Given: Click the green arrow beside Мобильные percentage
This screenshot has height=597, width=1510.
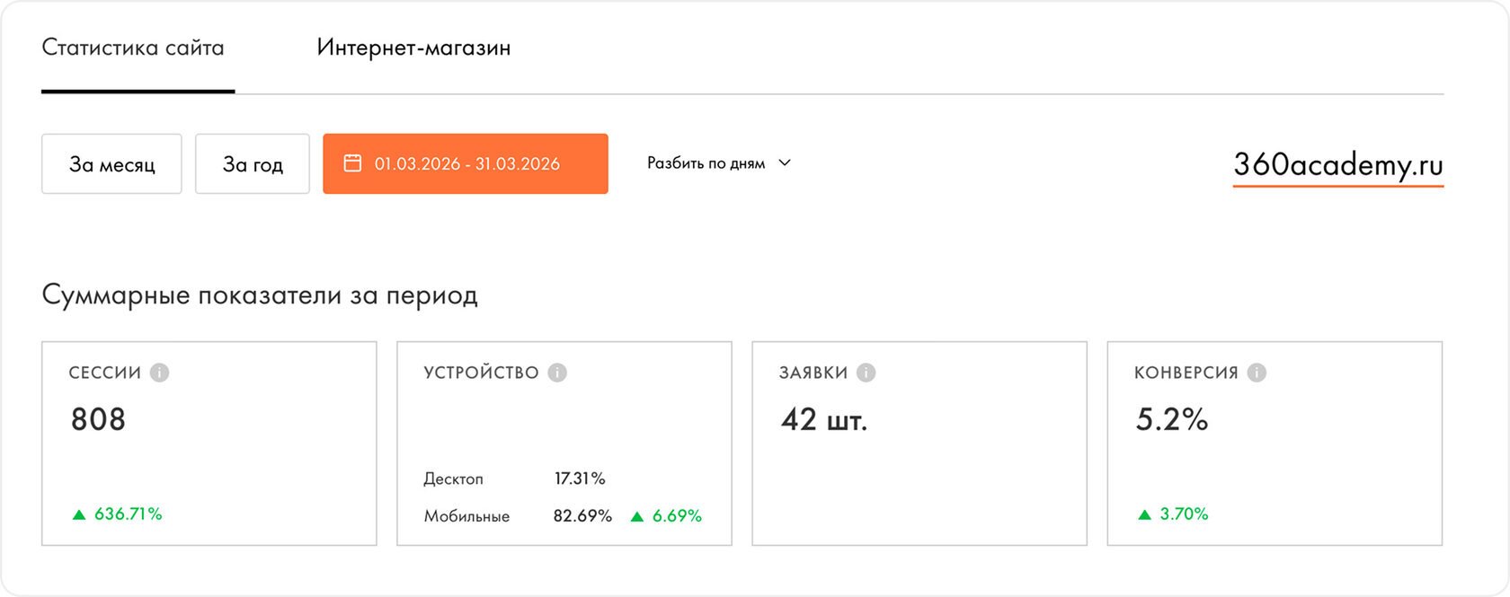Looking at the screenshot, I should point(637,516).
